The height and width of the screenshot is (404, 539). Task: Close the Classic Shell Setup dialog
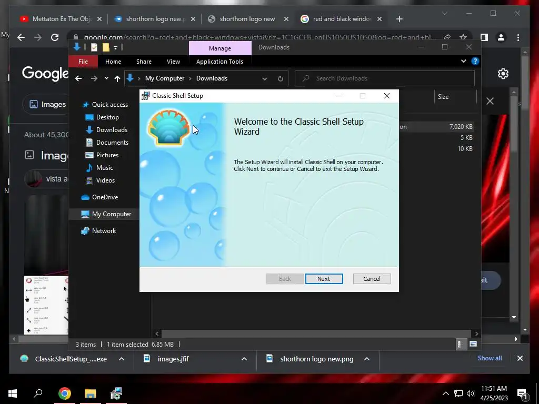coord(387,96)
